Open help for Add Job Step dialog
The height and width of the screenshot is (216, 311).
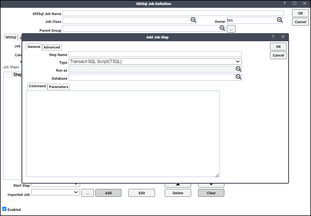click(x=273, y=37)
